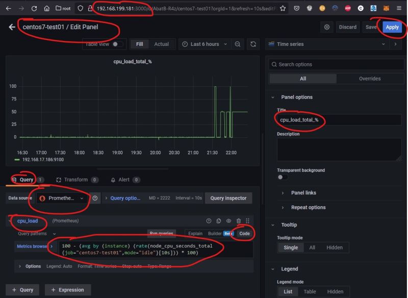Select the Overrides tab
The width and height of the screenshot is (408, 298).
(x=370, y=79)
